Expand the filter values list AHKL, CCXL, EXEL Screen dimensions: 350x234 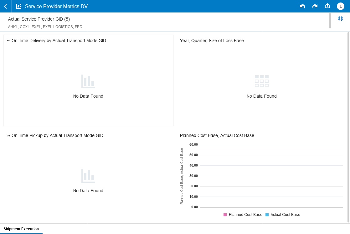coord(47,27)
